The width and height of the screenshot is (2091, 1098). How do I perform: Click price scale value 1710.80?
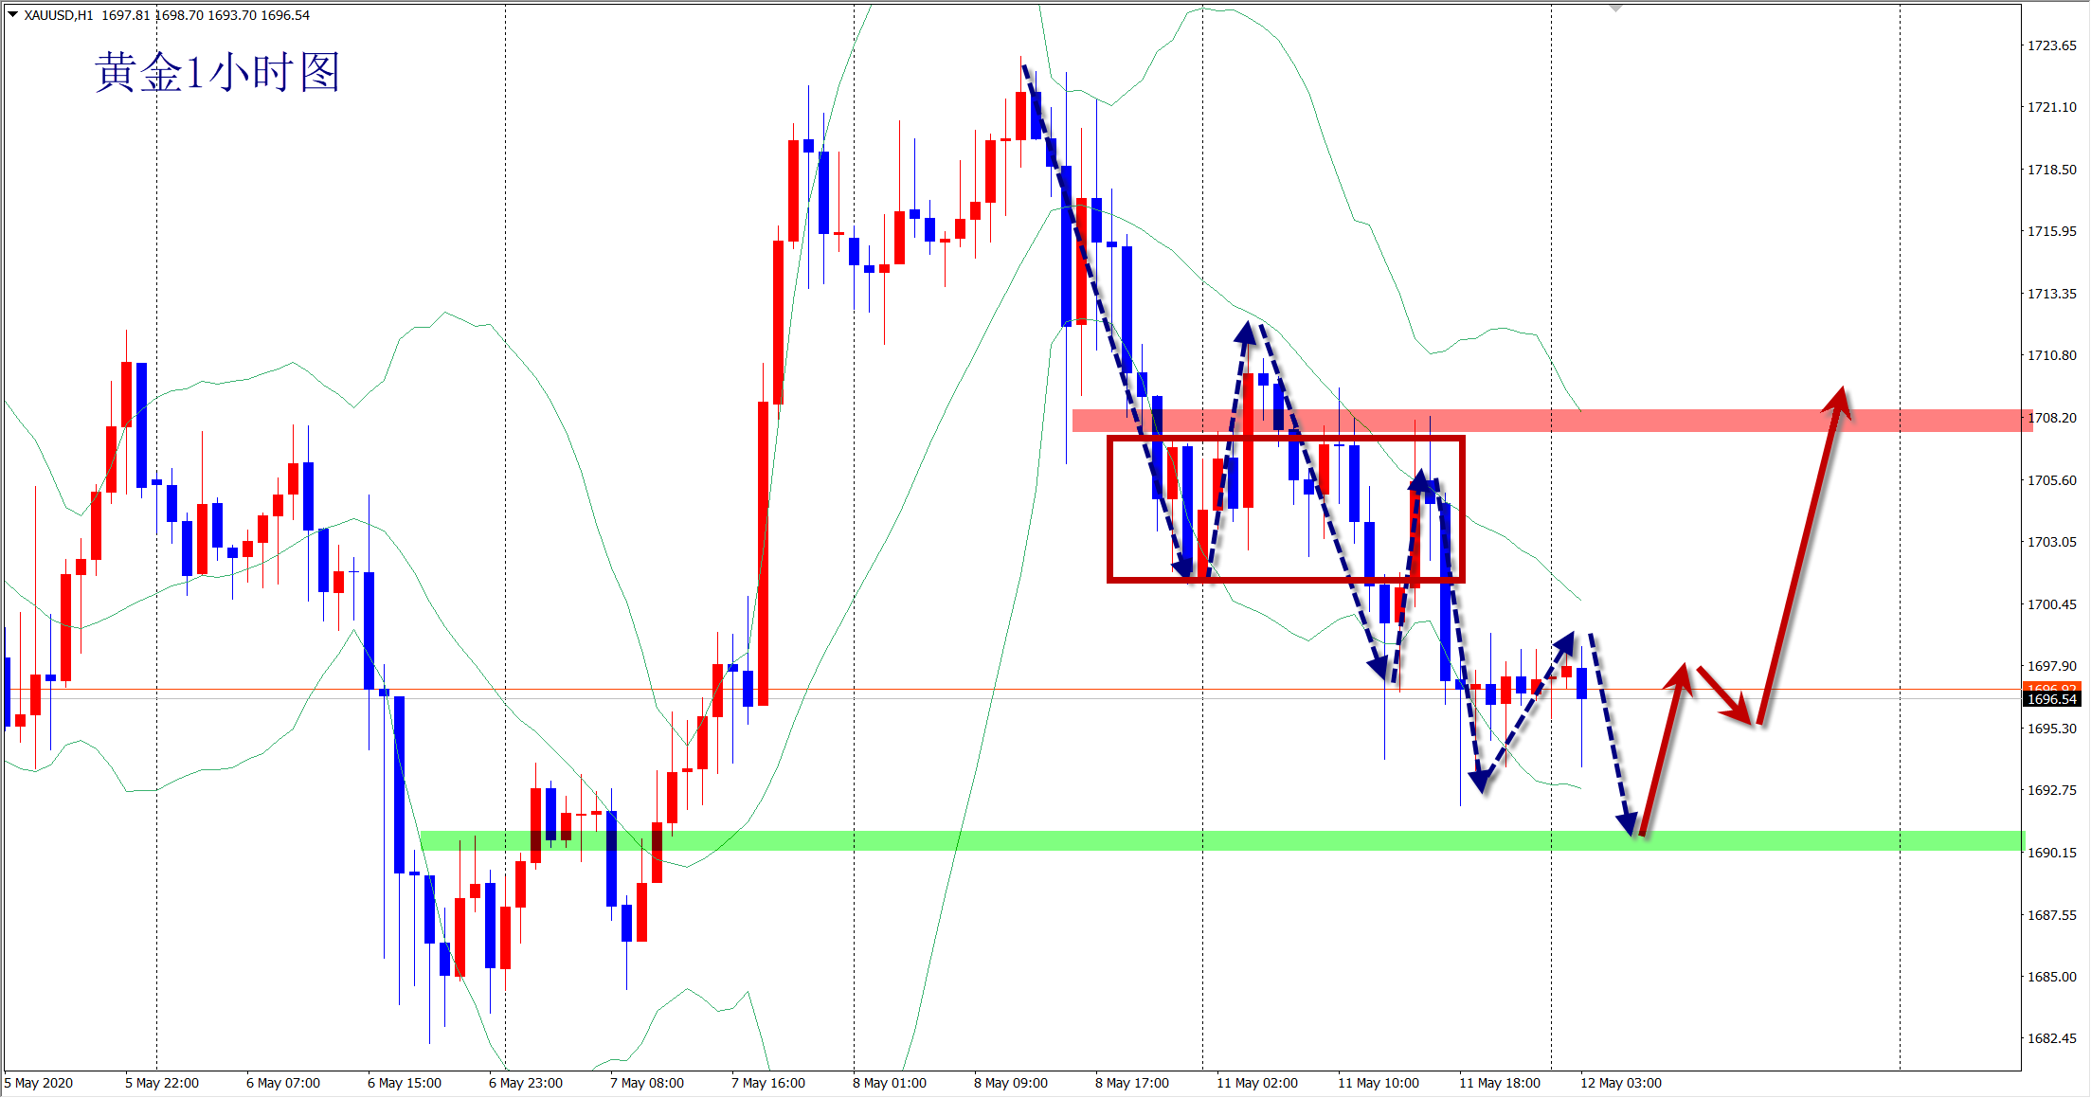point(2051,355)
